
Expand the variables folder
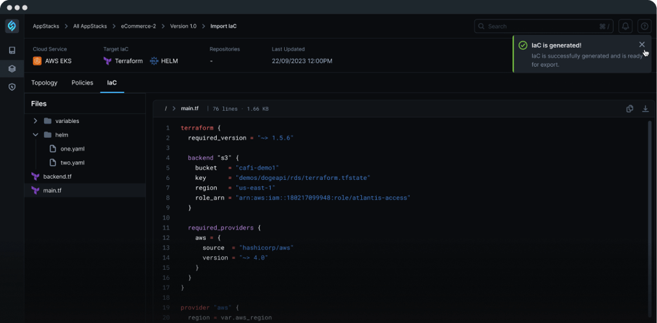(x=35, y=120)
